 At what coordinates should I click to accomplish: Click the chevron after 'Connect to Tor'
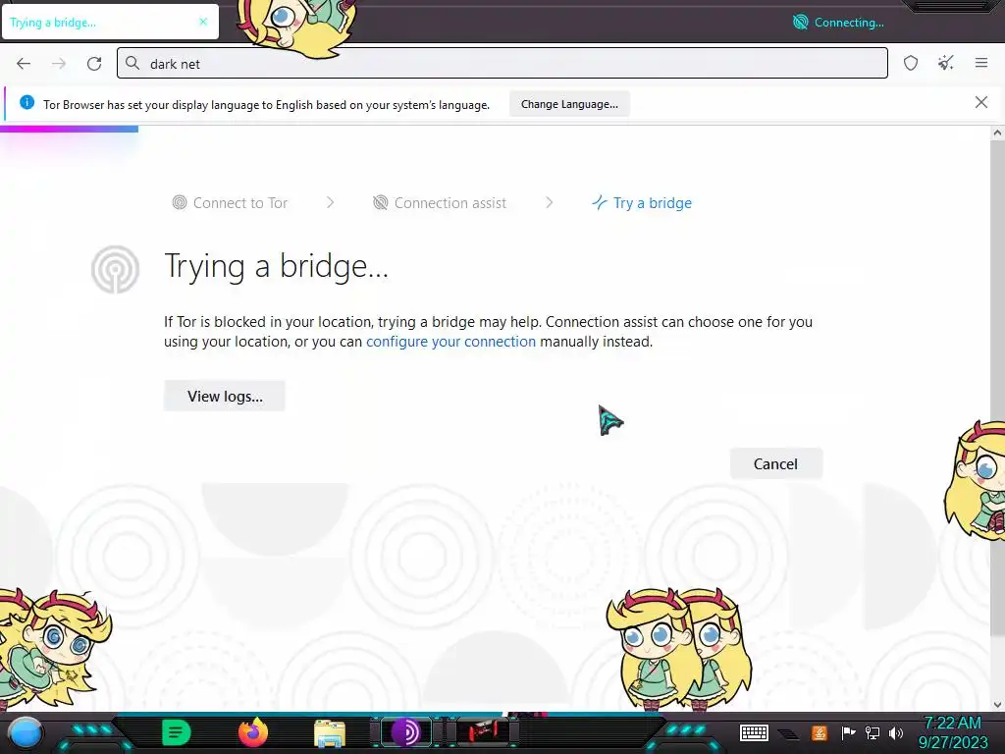[330, 202]
